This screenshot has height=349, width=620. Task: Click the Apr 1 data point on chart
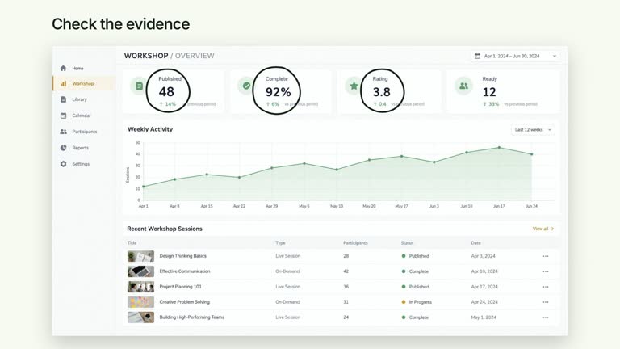point(143,187)
